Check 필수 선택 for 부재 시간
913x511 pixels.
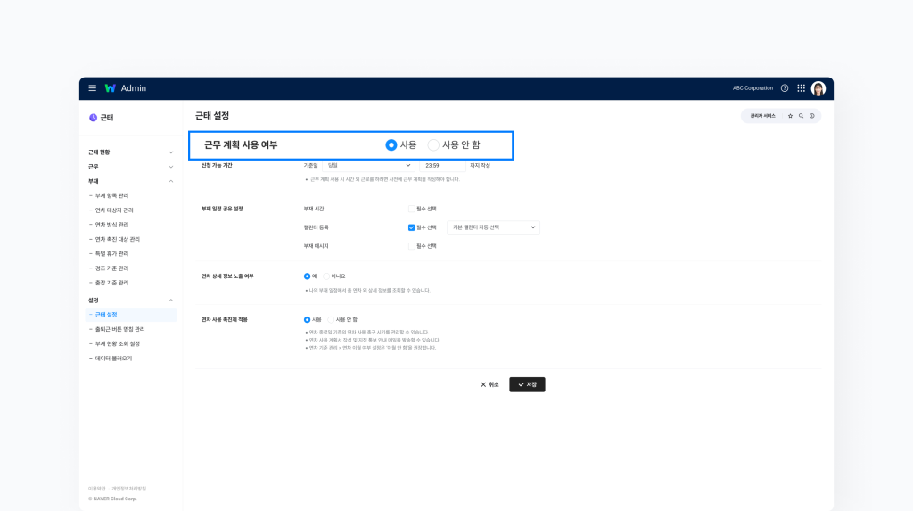pos(411,209)
